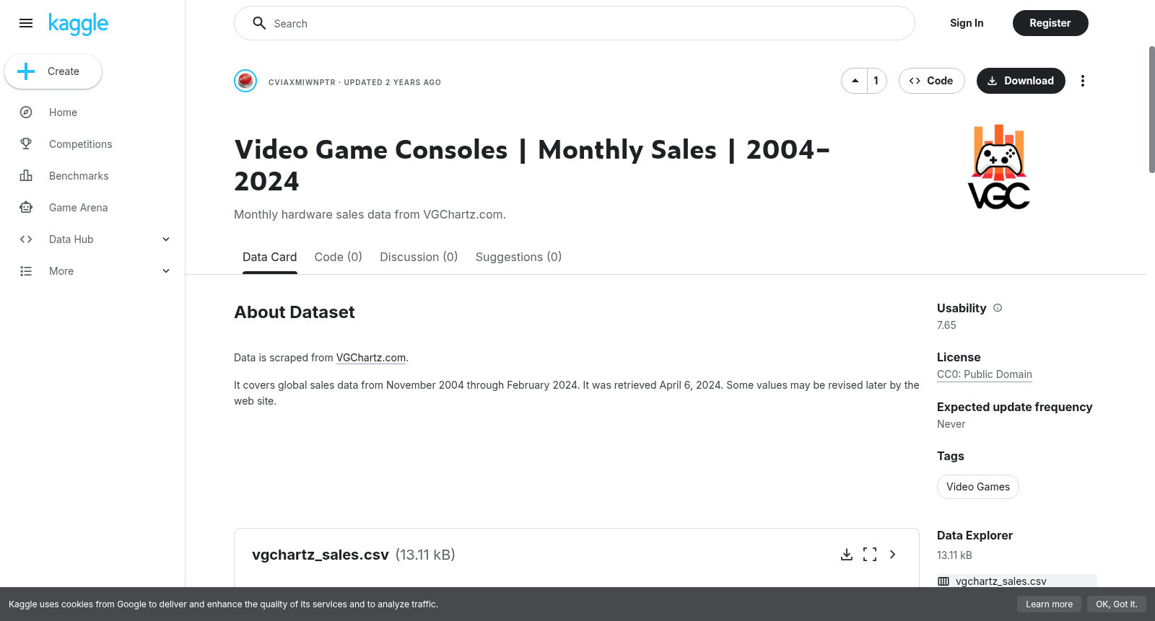Click the dataset upvote arrow
1155x621 pixels.
(x=855, y=81)
